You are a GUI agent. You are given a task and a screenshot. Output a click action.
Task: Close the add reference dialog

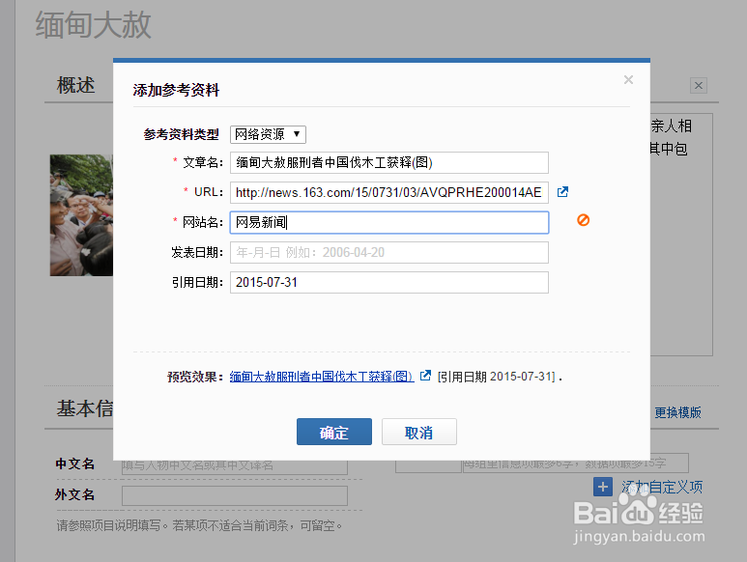(628, 79)
